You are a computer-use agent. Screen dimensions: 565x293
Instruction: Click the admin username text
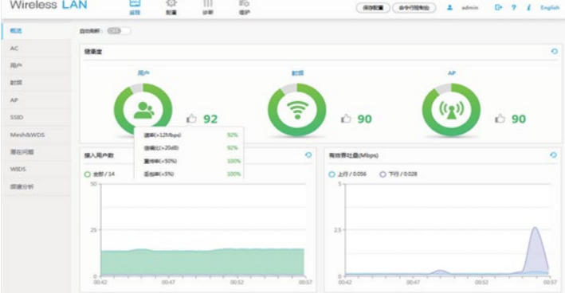pyautogui.click(x=470, y=7)
